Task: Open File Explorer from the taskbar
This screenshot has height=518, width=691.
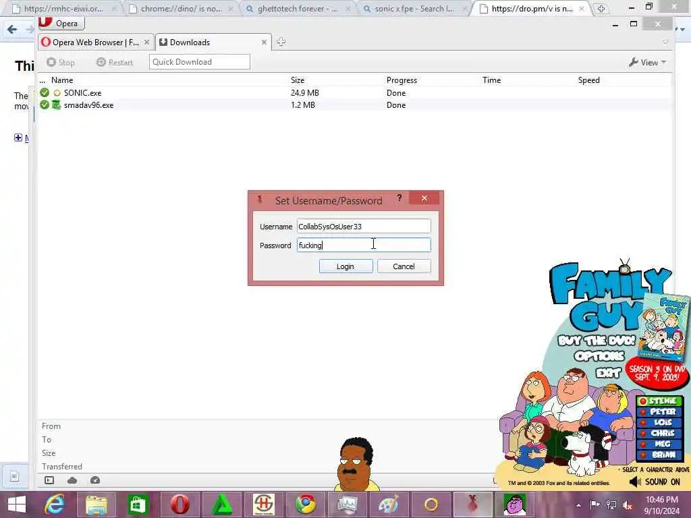Action: (96, 505)
